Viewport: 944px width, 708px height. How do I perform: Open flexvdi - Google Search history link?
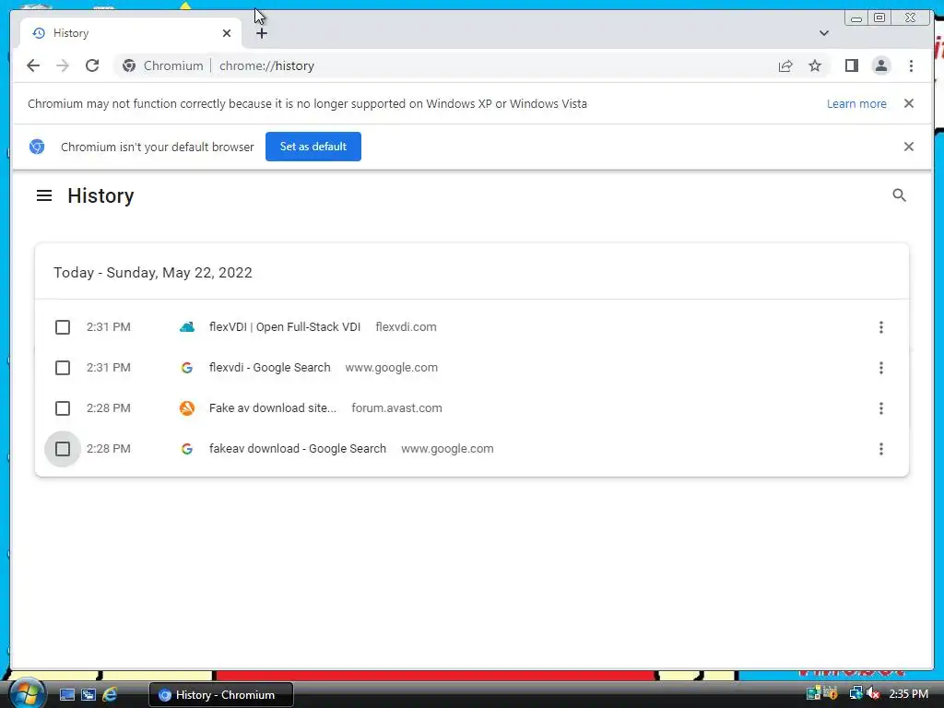pos(270,368)
